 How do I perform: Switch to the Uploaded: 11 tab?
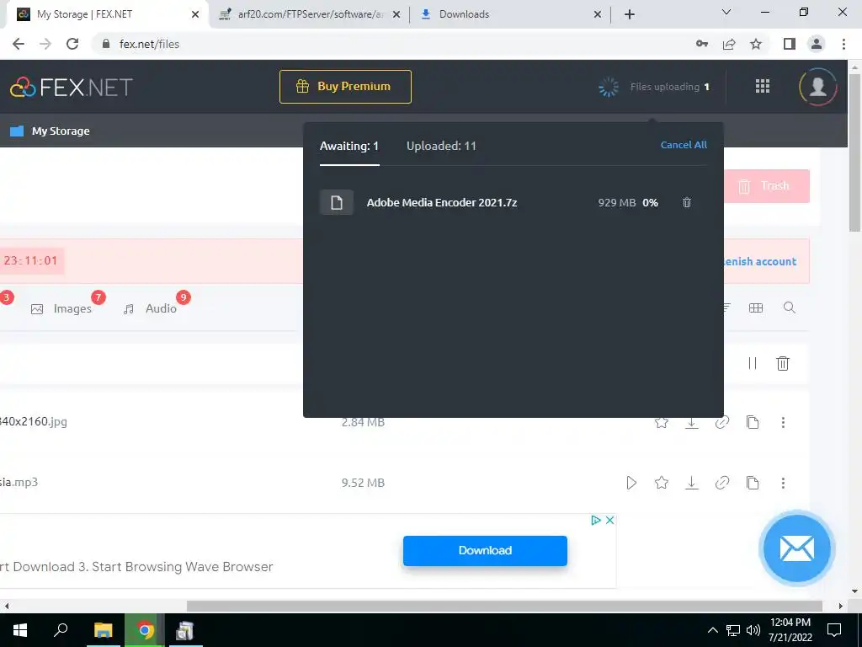pyautogui.click(x=441, y=146)
